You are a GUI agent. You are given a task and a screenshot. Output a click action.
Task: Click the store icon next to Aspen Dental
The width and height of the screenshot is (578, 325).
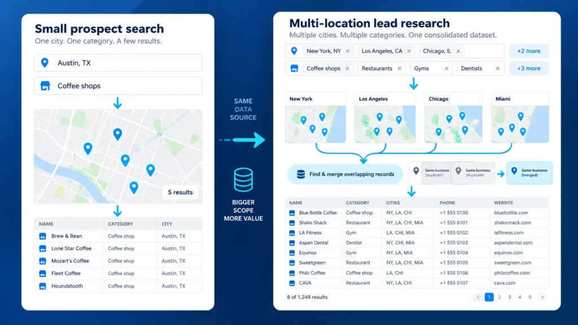(292, 243)
